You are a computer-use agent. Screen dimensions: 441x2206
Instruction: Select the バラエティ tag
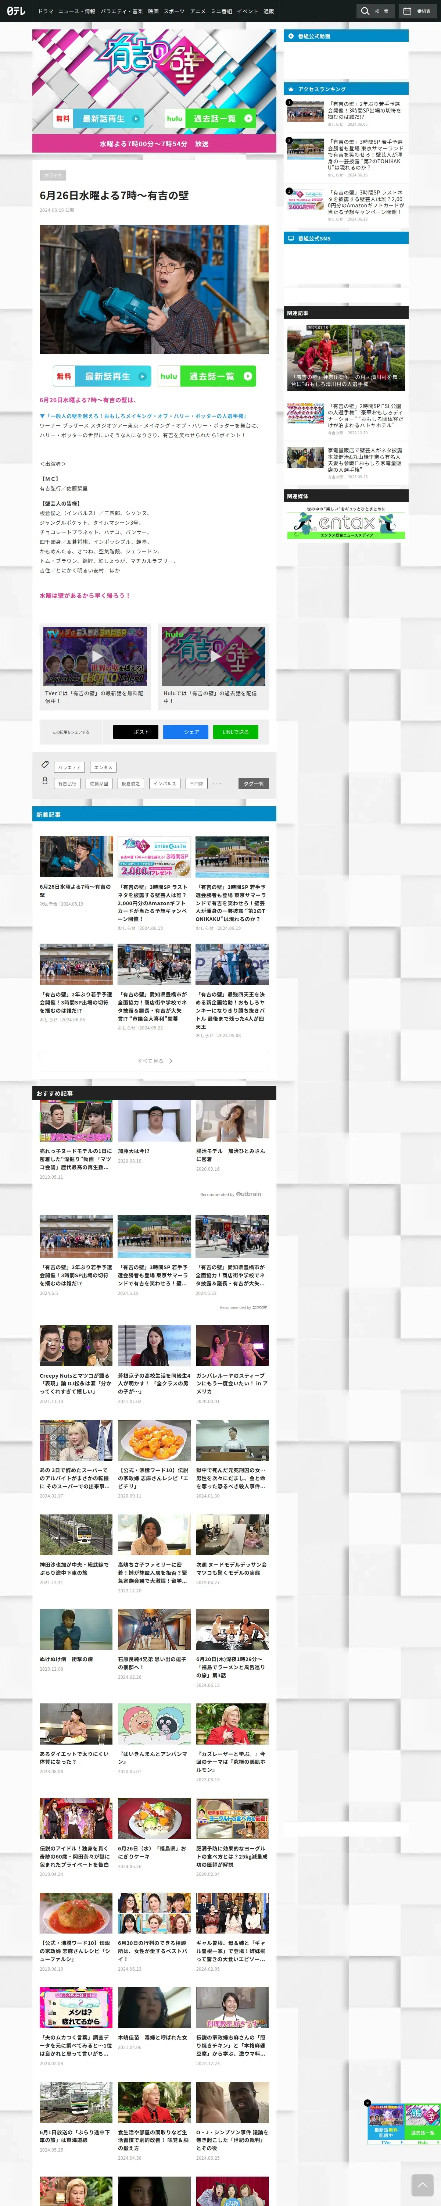(69, 767)
